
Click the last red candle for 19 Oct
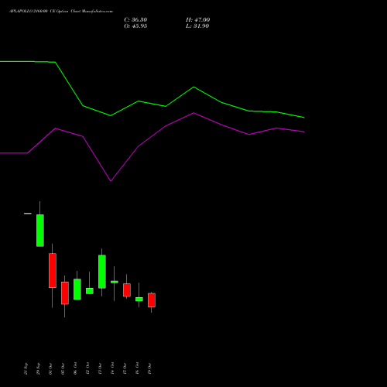(152, 300)
